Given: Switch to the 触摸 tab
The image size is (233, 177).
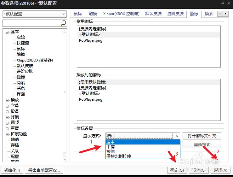Looking at the screenshot, I should click(x=93, y=14).
